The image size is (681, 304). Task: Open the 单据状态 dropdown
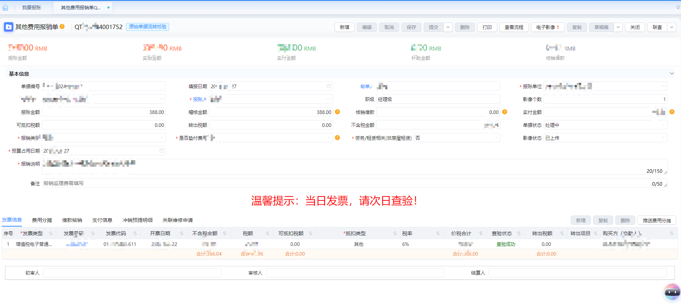click(x=606, y=125)
